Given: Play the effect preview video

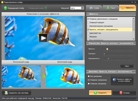Looking at the screenshot, I should pyautogui.click(x=43, y=38).
